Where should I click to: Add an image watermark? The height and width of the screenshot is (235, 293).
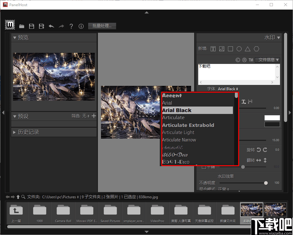point(222,49)
